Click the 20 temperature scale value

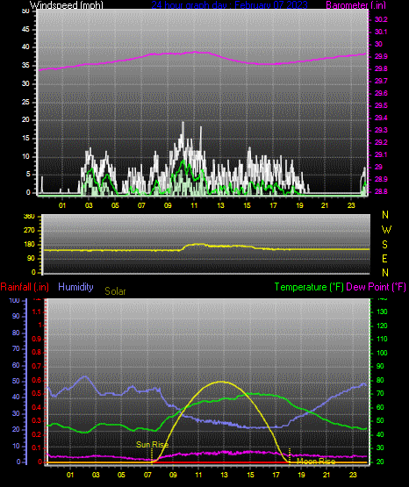(380, 462)
